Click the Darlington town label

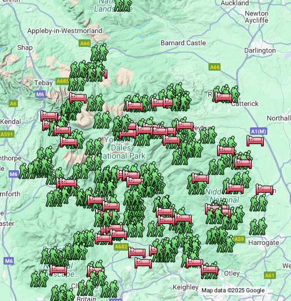coord(260,50)
